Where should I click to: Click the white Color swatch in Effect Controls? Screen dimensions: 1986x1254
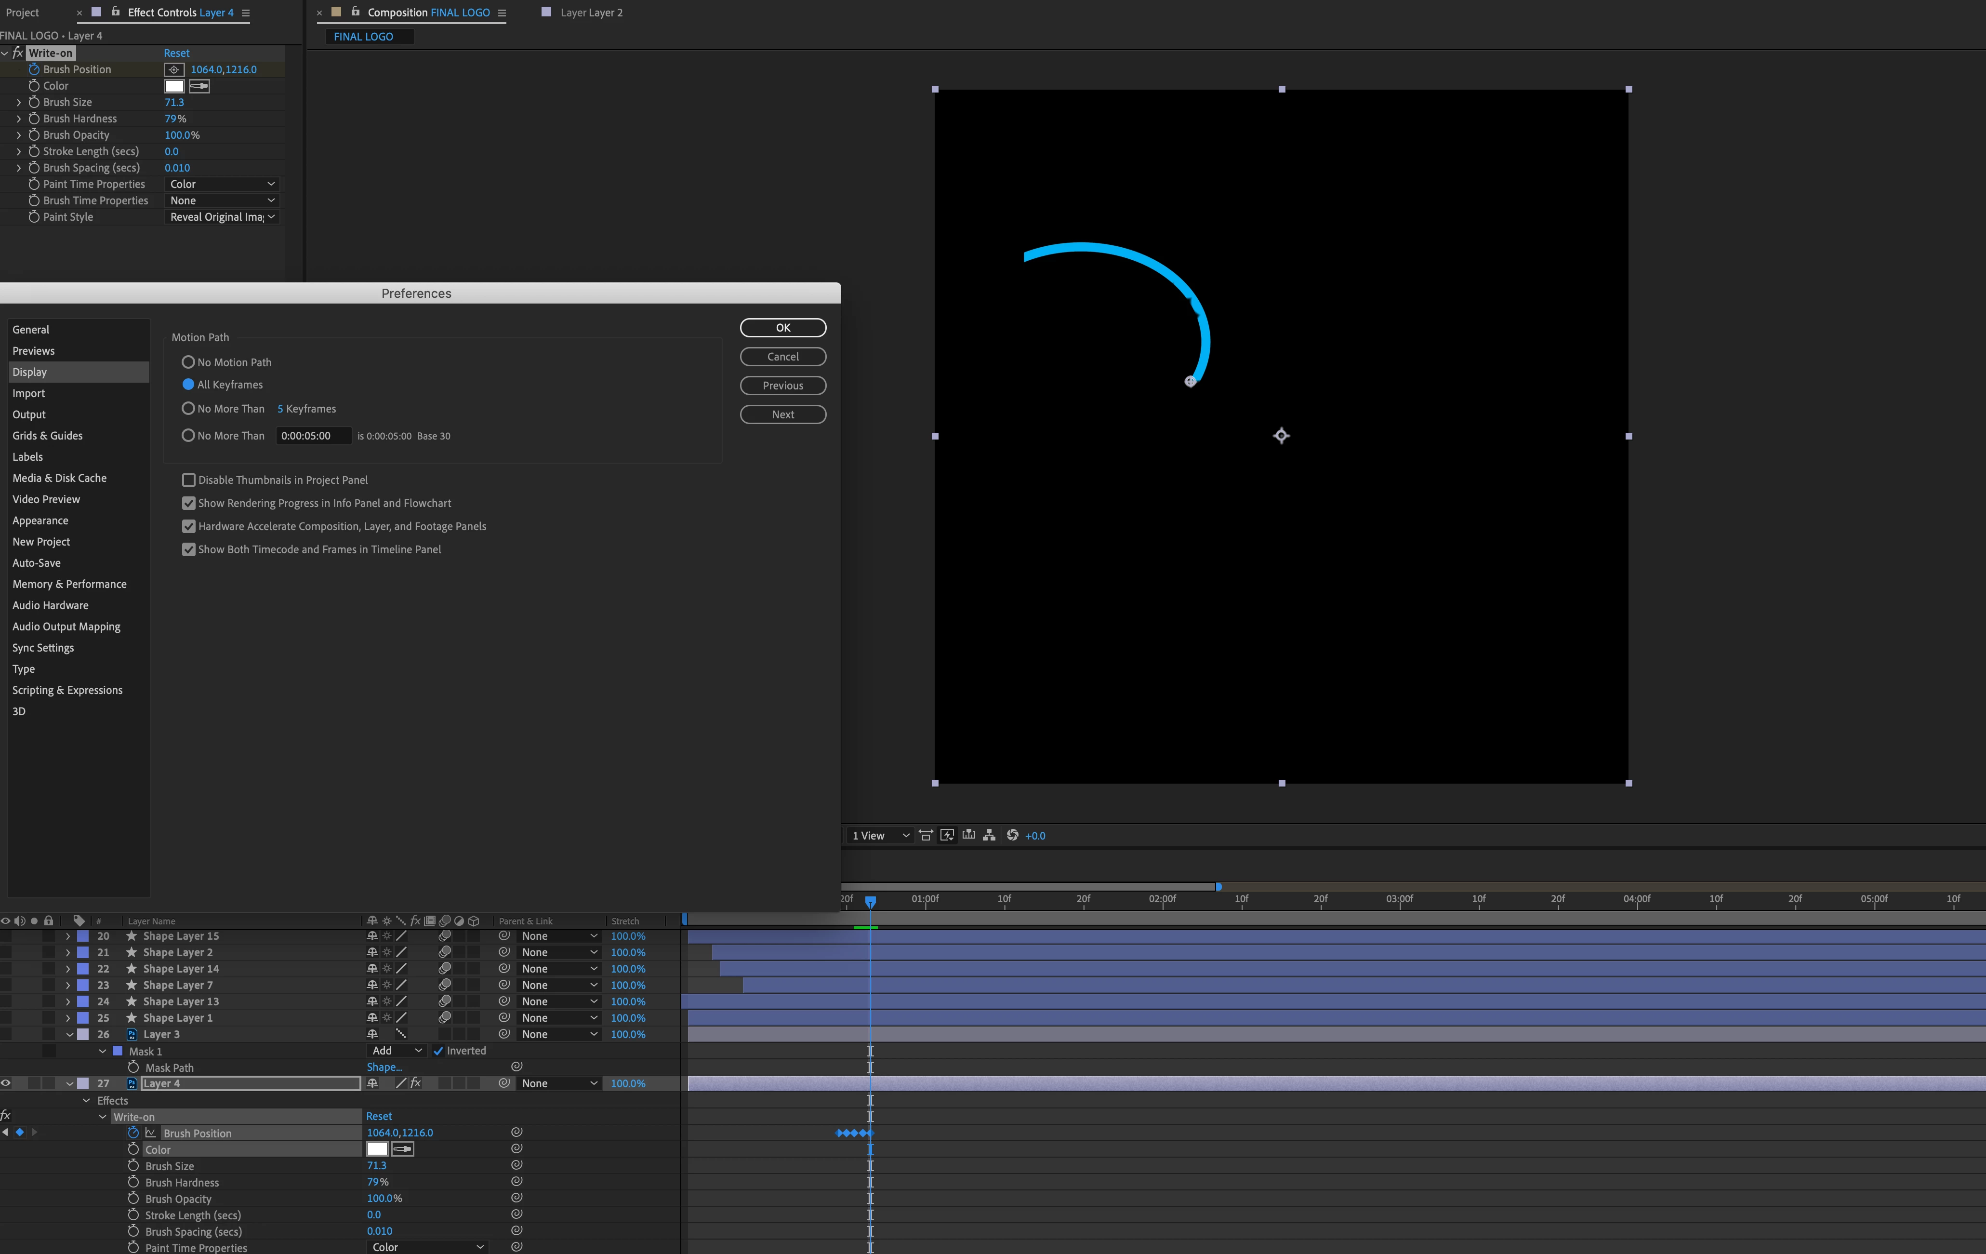(174, 86)
